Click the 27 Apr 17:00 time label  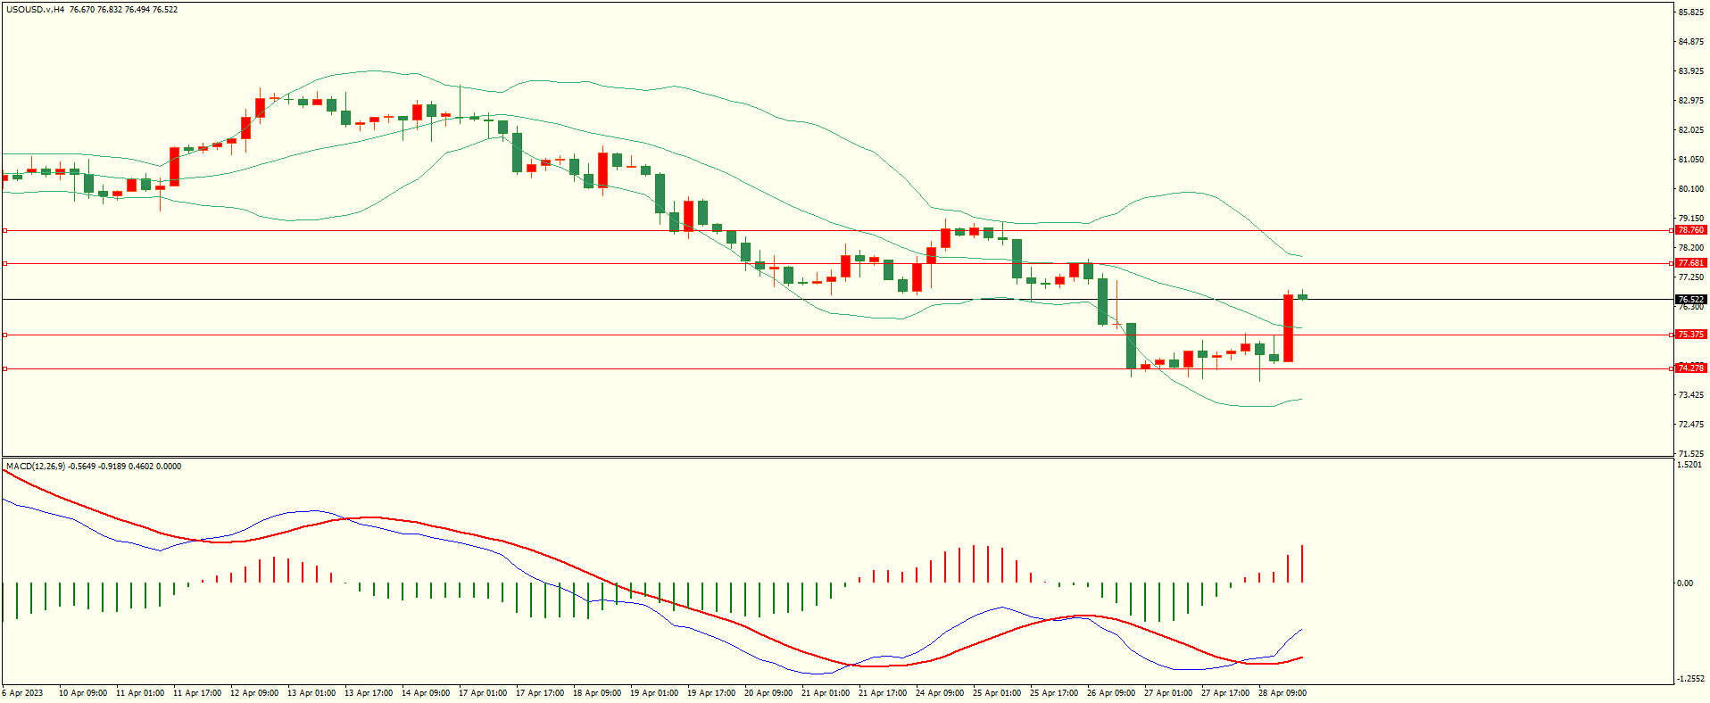pyautogui.click(x=1225, y=693)
